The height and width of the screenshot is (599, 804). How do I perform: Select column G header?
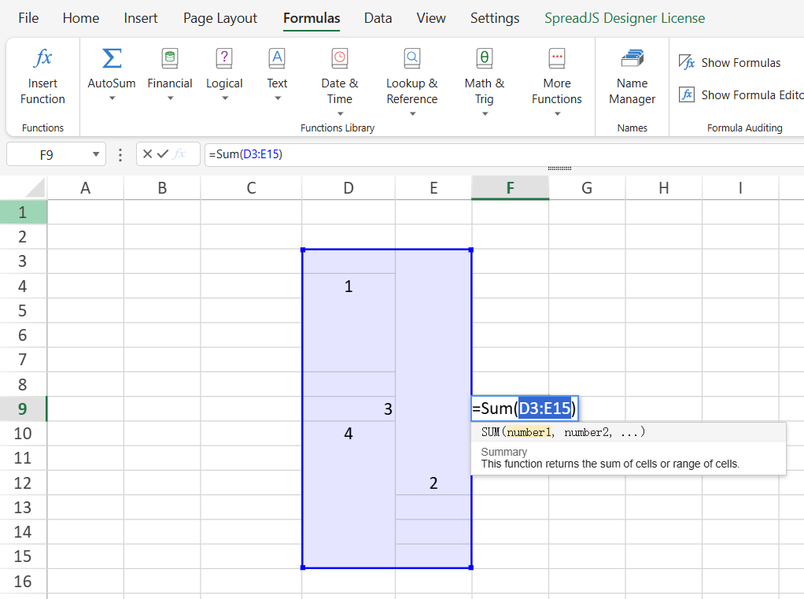(x=587, y=188)
